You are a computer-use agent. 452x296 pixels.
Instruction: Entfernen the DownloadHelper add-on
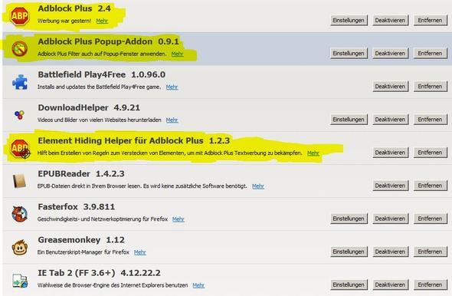point(430,120)
